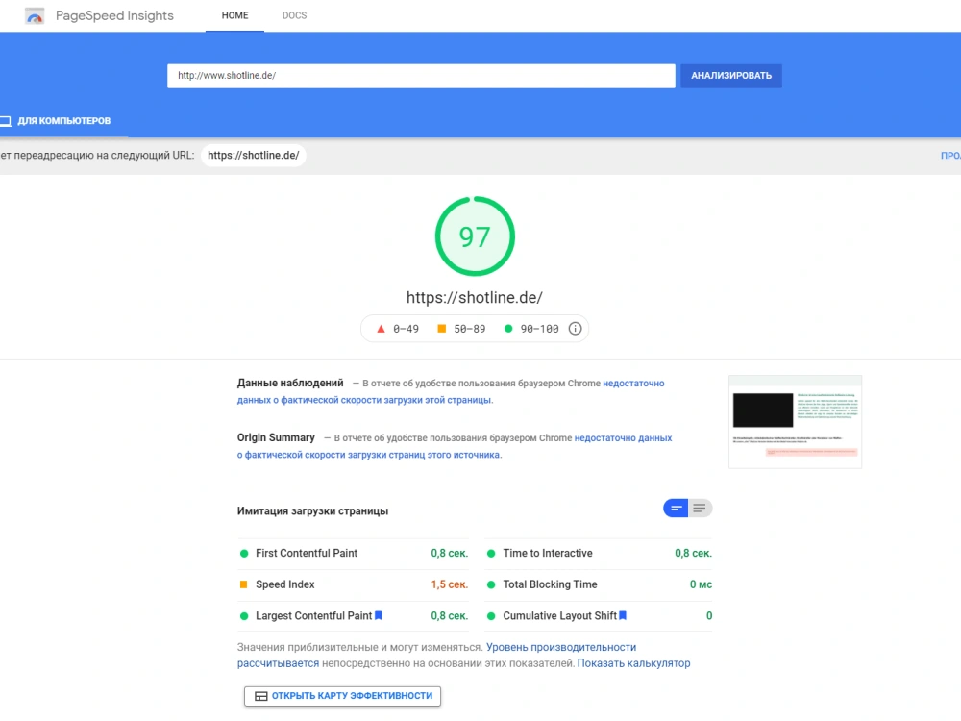Click the page screenshot thumbnail
961x721 pixels.
pyautogui.click(x=795, y=422)
